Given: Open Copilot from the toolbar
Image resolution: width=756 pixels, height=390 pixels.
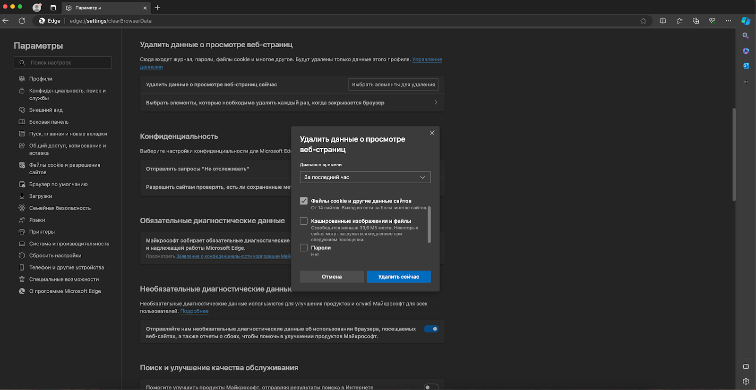Looking at the screenshot, I should click(746, 21).
